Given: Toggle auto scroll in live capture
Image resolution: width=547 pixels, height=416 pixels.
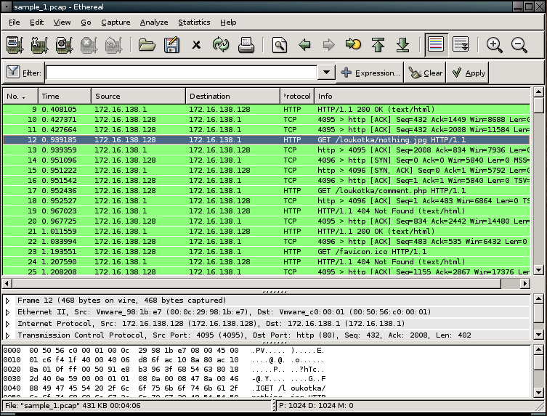Looking at the screenshot, I should (461, 45).
